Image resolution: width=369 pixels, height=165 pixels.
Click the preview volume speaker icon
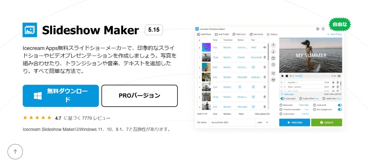coord(339,76)
